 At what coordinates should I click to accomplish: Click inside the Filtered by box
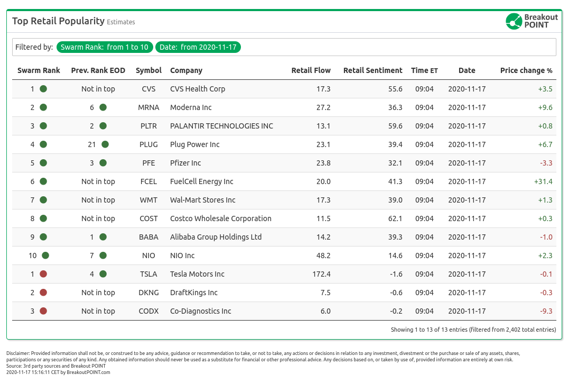[396, 47]
